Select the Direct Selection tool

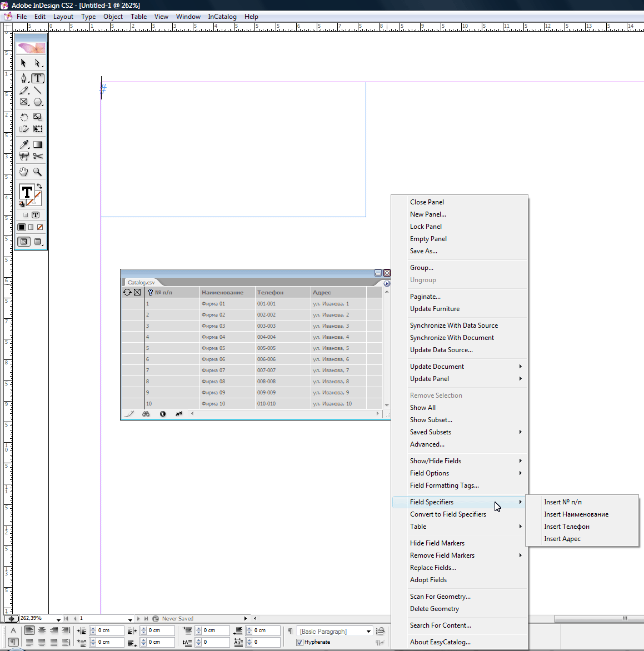click(38, 63)
